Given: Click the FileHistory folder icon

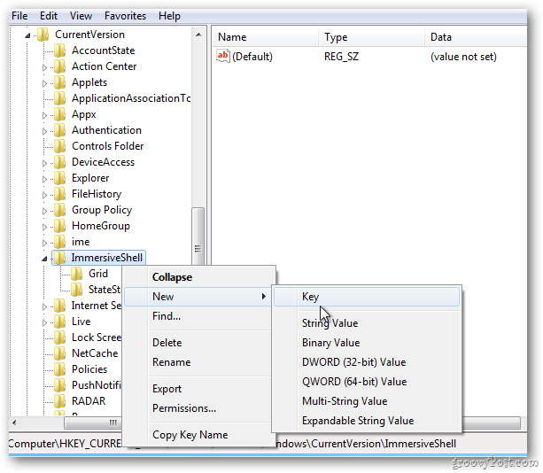Looking at the screenshot, I should (60, 194).
